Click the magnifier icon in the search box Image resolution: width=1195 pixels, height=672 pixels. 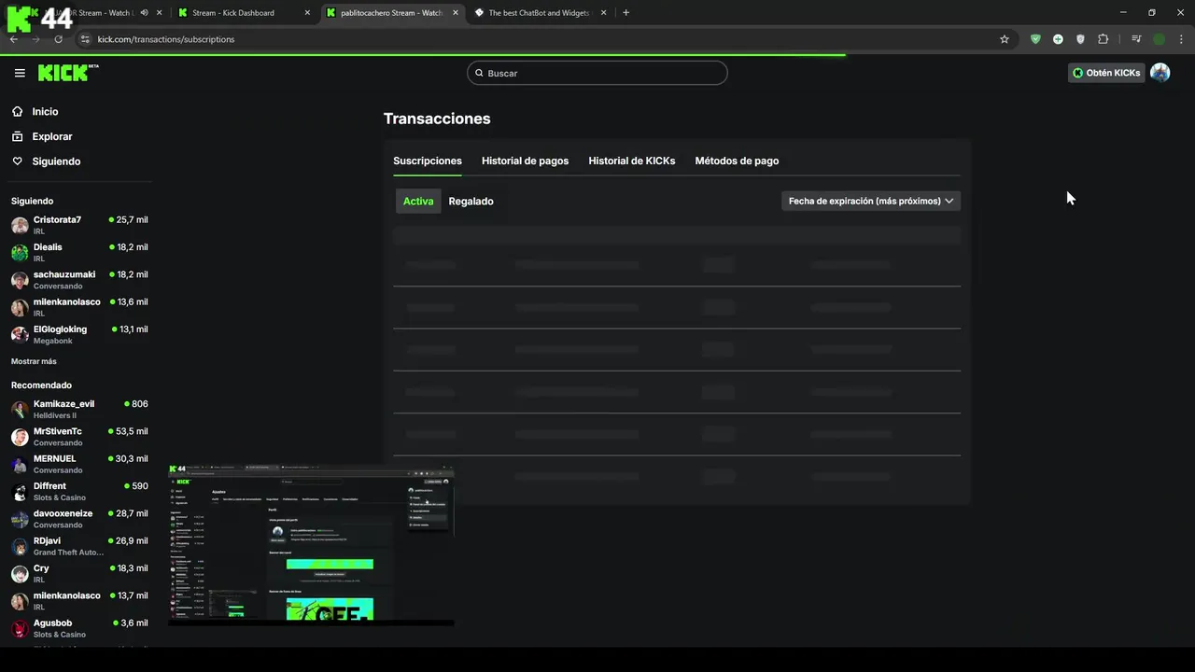pyautogui.click(x=479, y=73)
